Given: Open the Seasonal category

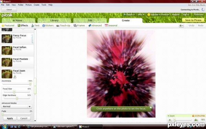Looking at the screenshot, I should click(111, 25).
